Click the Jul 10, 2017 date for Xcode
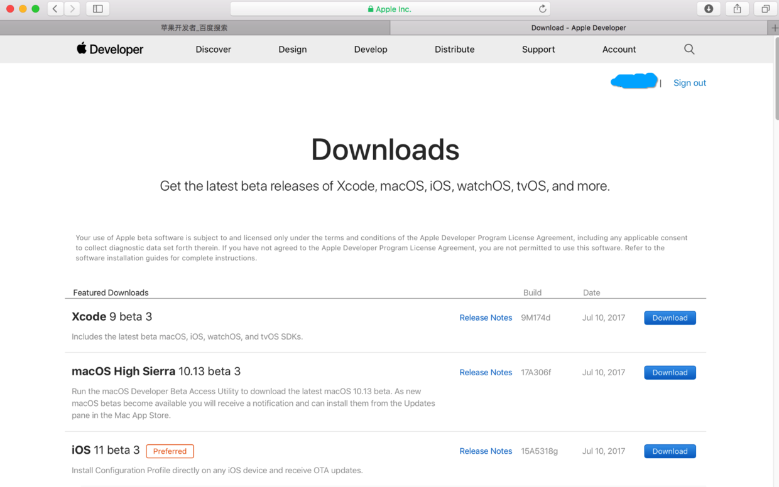Viewport: 779px width, 487px height. (x=604, y=318)
